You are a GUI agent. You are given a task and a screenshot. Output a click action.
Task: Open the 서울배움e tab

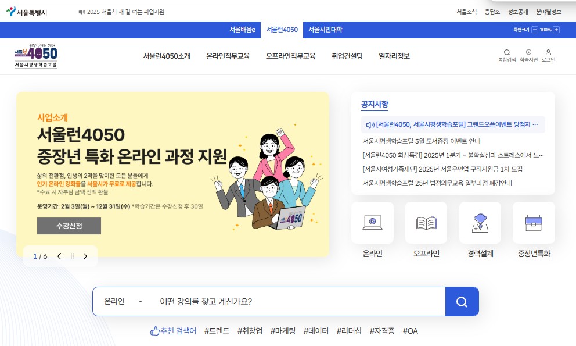coord(243,29)
